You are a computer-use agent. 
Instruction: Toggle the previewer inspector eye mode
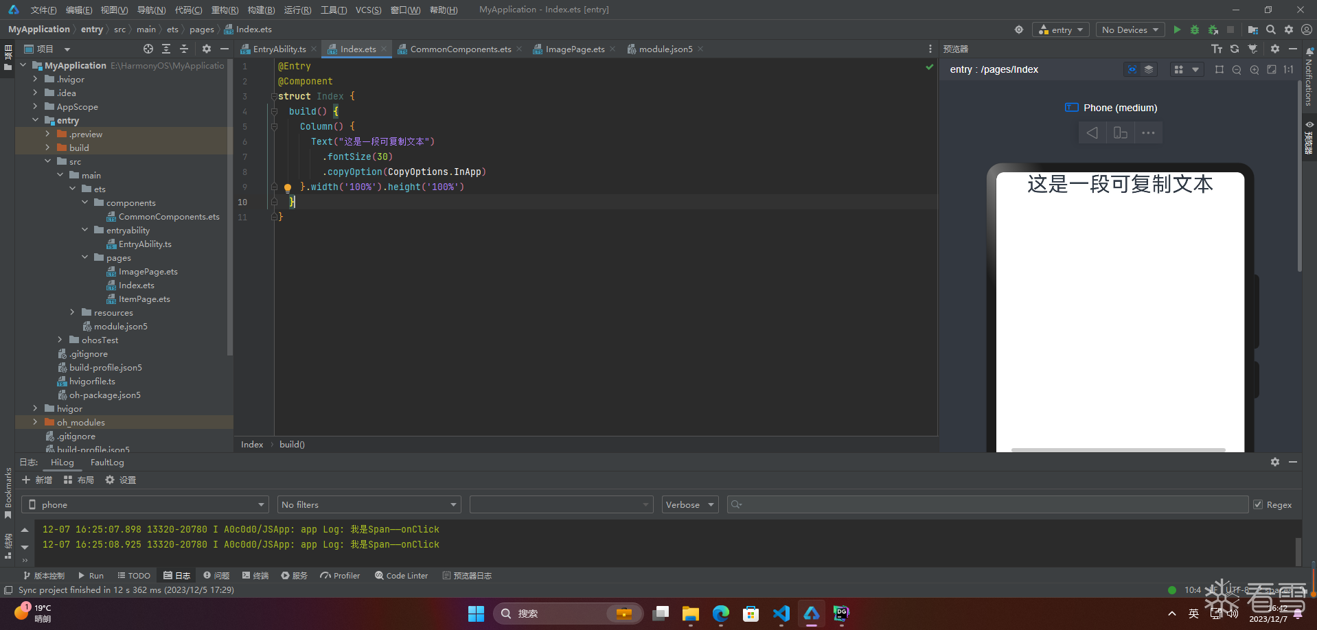pos(1132,69)
